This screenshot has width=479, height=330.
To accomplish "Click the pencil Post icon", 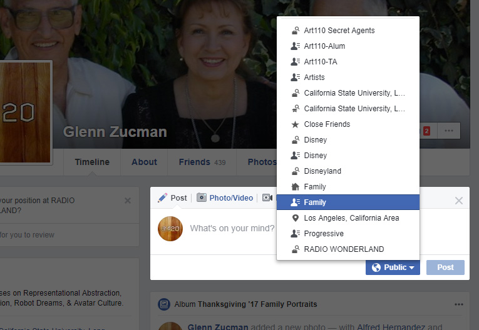I will pos(163,197).
